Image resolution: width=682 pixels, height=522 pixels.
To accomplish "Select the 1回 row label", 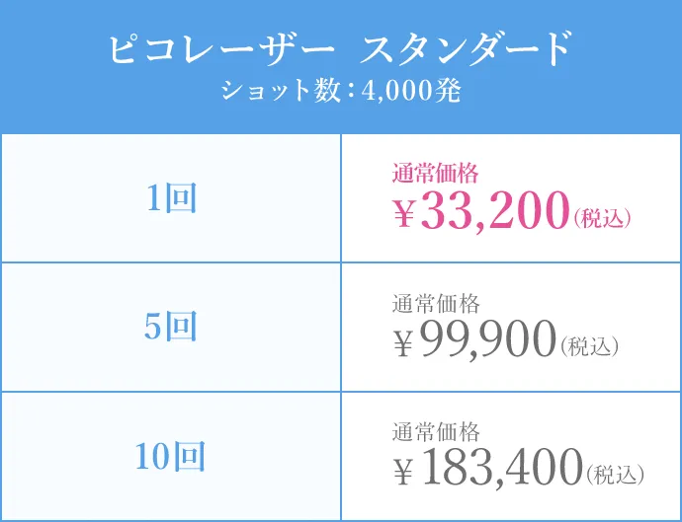I will [x=171, y=199].
